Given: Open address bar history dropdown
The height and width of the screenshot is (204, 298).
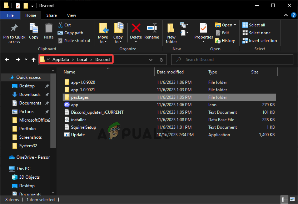Looking at the screenshot, I should 151,60.
